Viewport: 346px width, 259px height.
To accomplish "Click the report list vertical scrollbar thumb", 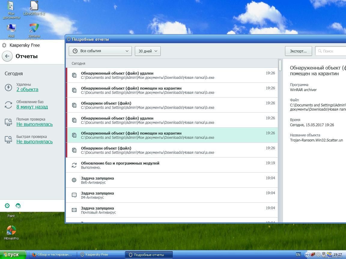I will pyautogui.click(x=280, y=65).
